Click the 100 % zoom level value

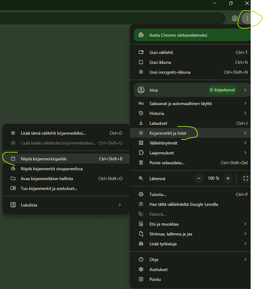(213, 178)
